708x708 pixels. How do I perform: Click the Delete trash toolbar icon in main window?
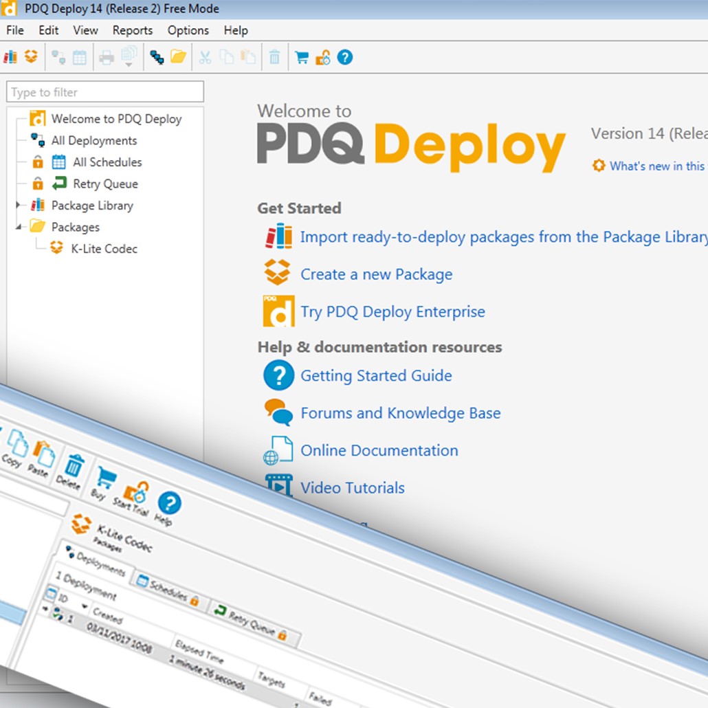click(x=274, y=57)
